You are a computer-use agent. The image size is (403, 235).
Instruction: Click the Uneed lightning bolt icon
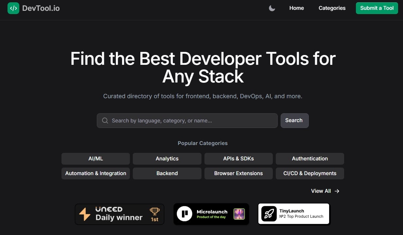[85, 214]
